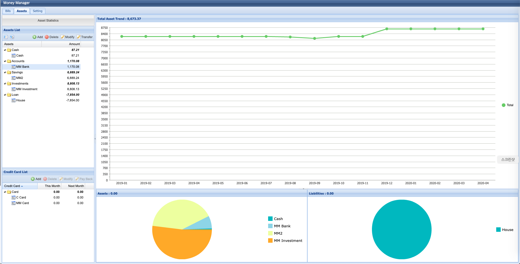Image resolution: width=520 pixels, height=264 pixels.
Task: Collapse the Cash folder
Action: (x=5, y=50)
